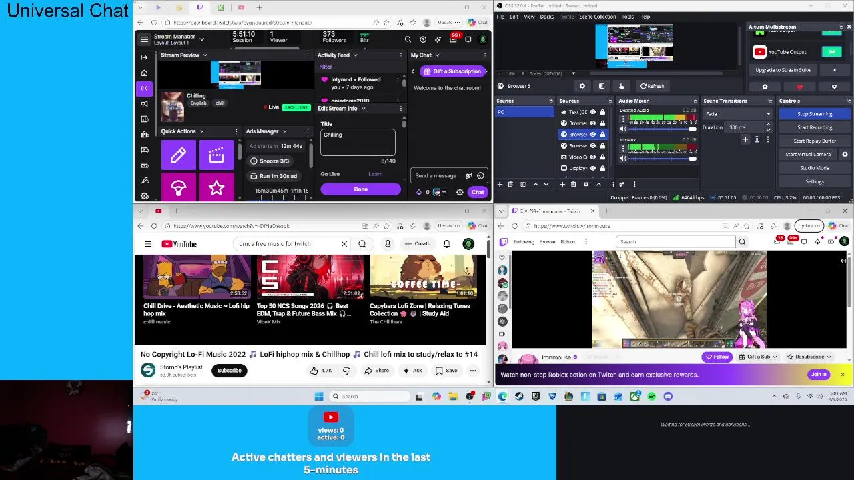Image resolution: width=854 pixels, height=480 pixels.
Task: Expand My Chat panel dropdown
Action: tap(437, 55)
